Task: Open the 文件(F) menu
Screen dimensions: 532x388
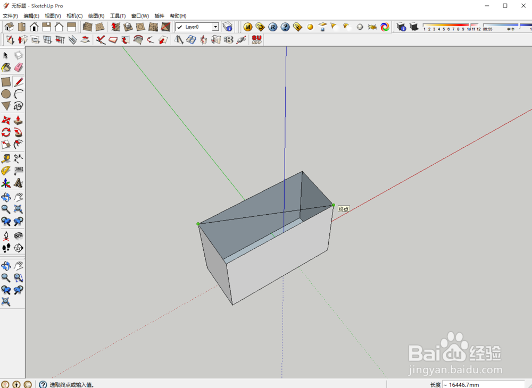Action: click(x=10, y=16)
